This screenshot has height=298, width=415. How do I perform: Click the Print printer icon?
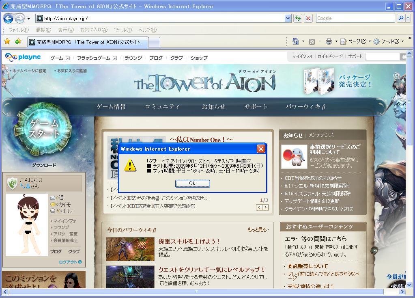point(329,41)
